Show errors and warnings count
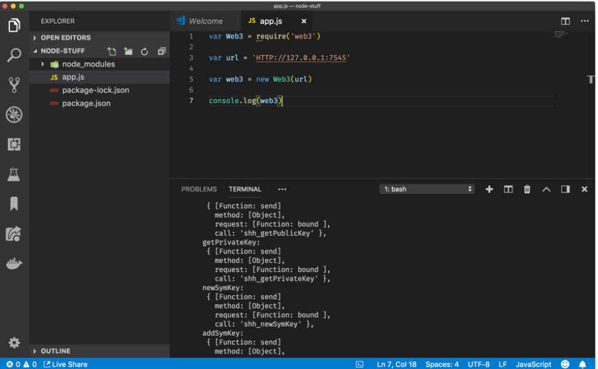598x369 pixels. [22, 364]
